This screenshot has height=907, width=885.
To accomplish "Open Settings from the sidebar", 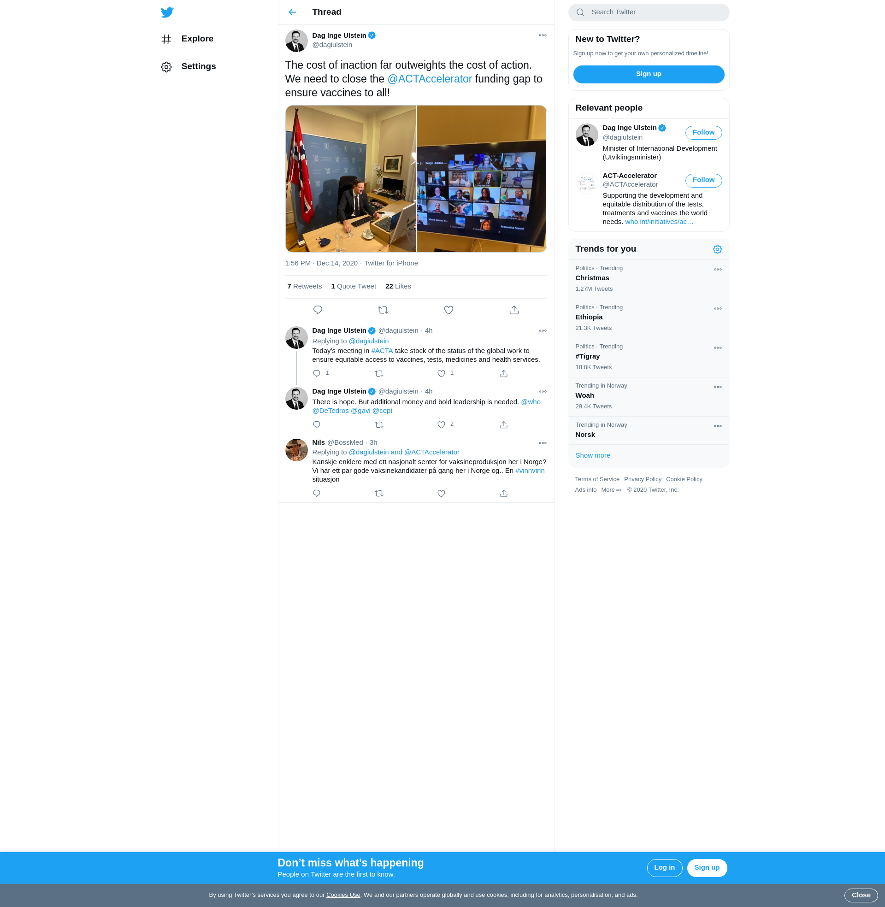I will tap(188, 66).
